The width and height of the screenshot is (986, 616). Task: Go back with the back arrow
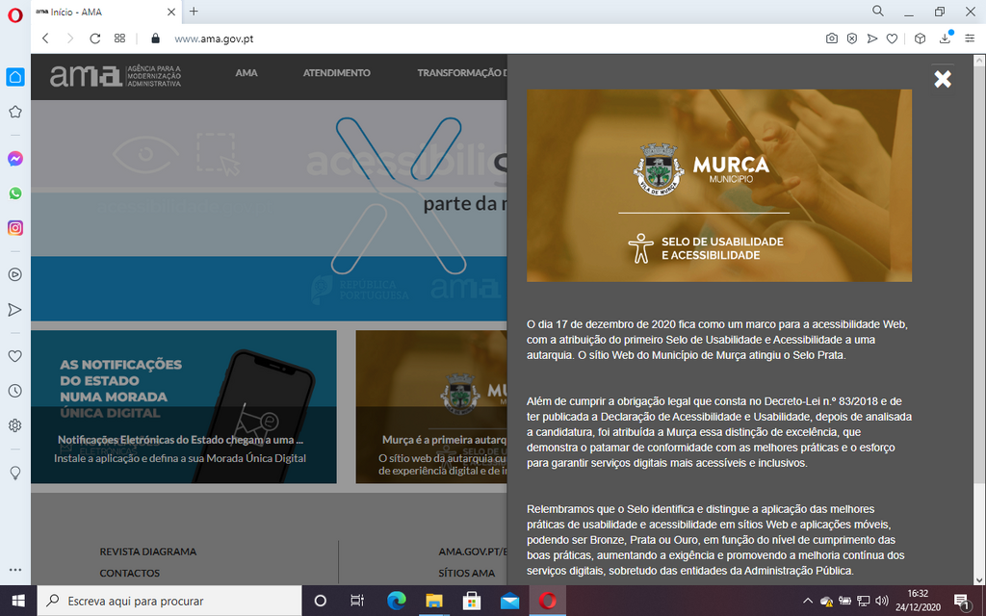[x=45, y=38]
